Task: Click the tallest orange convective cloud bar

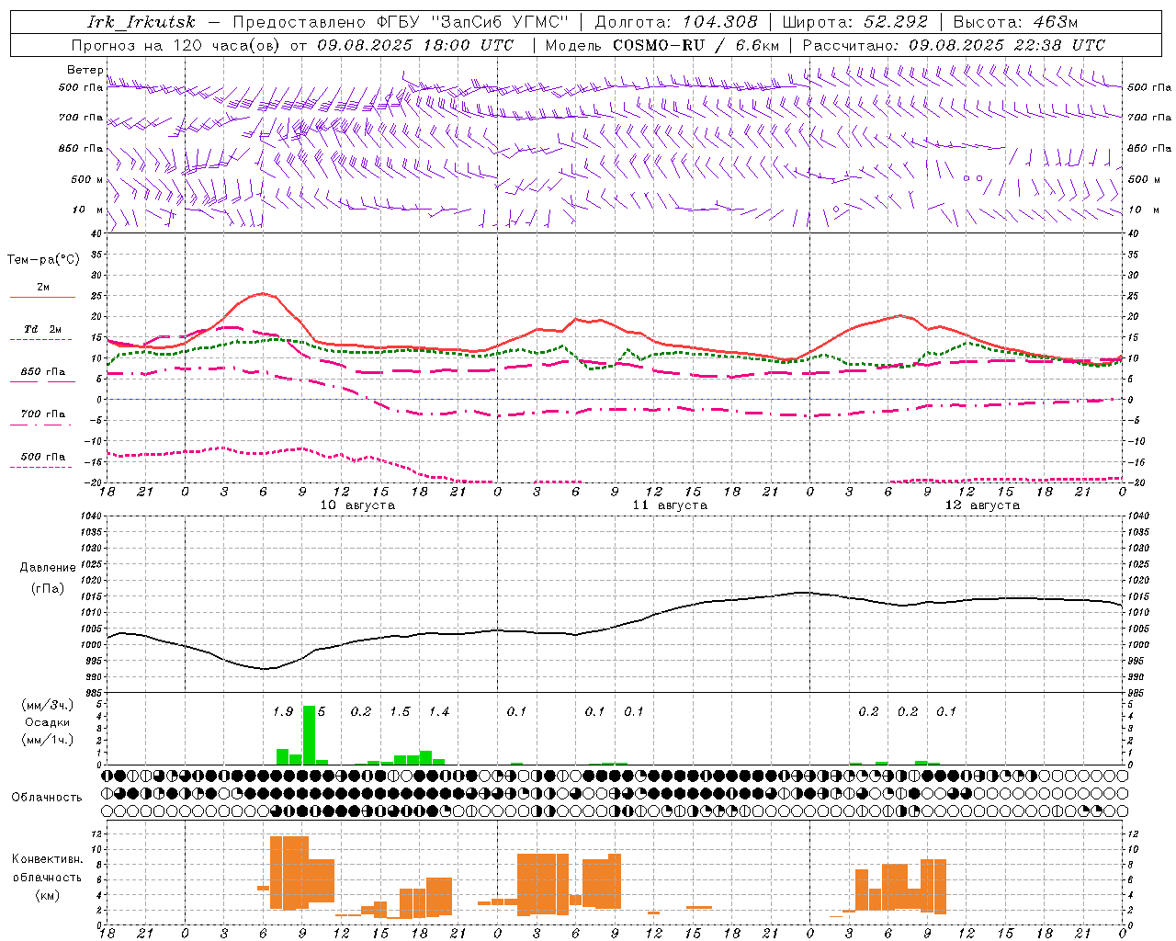Action: pos(289,873)
